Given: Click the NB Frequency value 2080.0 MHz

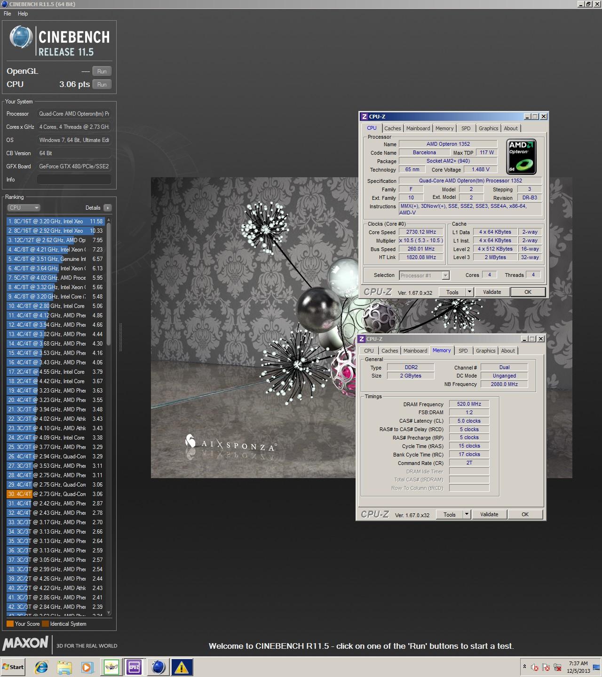Looking at the screenshot, I should tap(504, 384).
